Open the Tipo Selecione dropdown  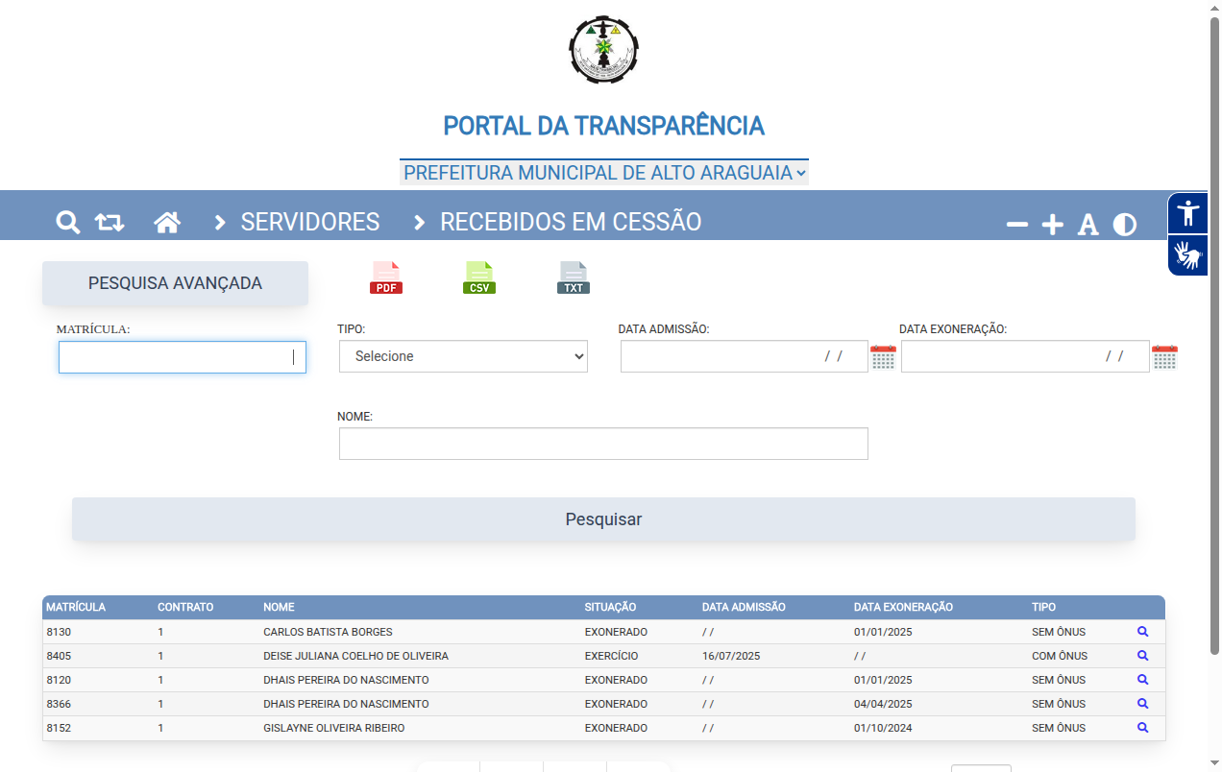pyautogui.click(x=463, y=356)
